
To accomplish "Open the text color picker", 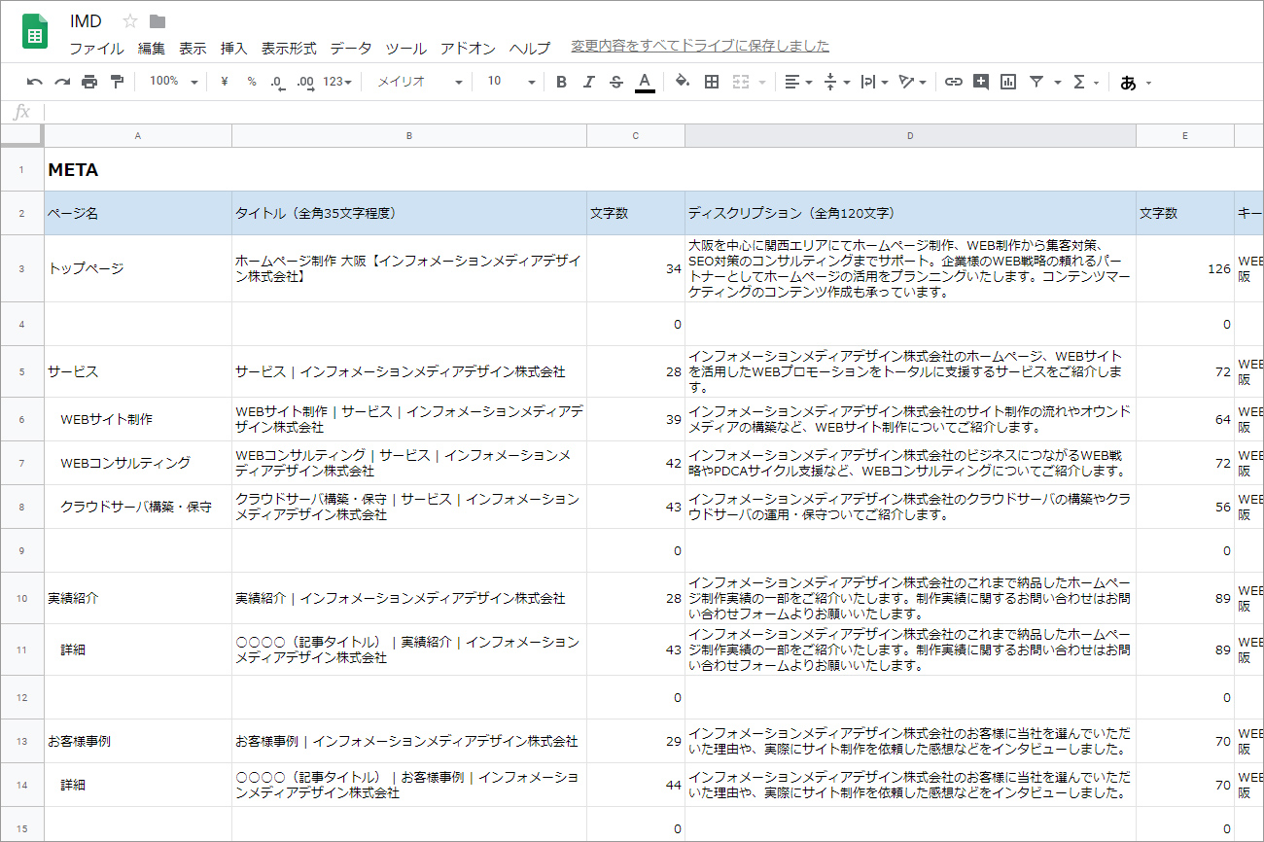I will [644, 83].
